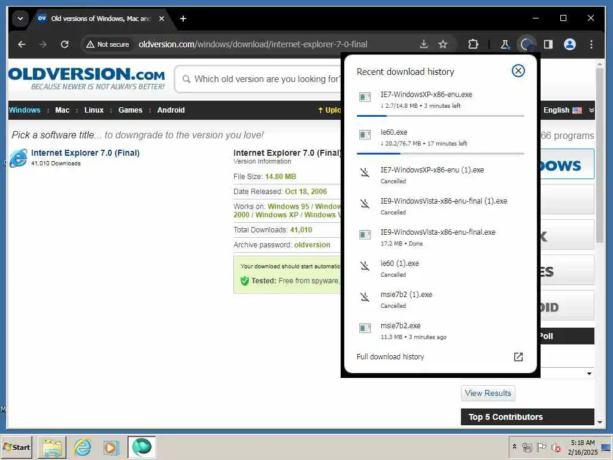Click cancelled icon for msie7b2 (1).exe
The width and height of the screenshot is (613, 460).
coord(365,297)
